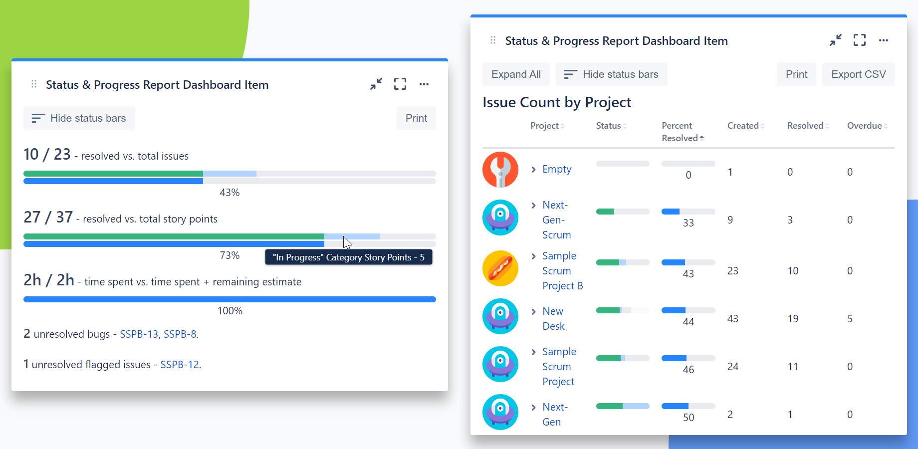Expand the Empty project row
The width and height of the screenshot is (918, 449).
(x=533, y=170)
